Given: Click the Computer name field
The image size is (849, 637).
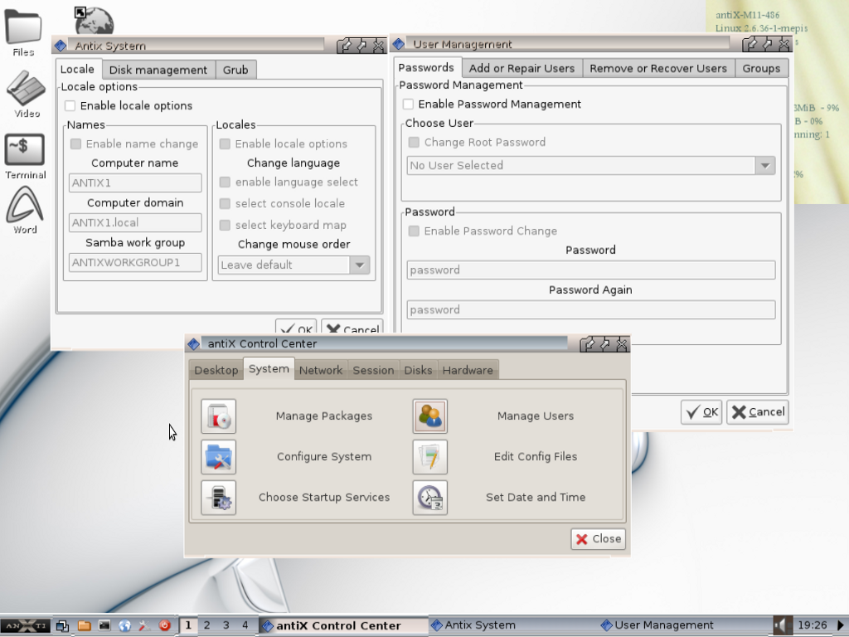Looking at the screenshot, I should tap(135, 182).
